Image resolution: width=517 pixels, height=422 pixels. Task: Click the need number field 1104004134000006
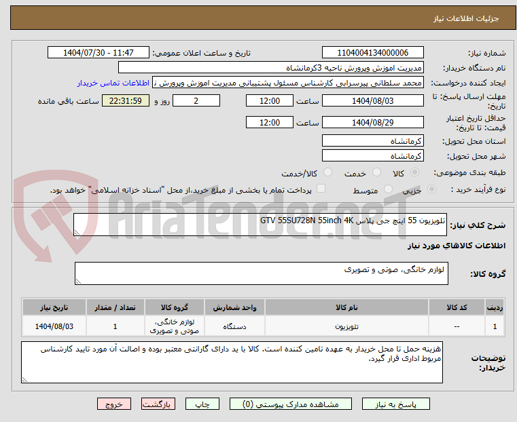pos(372,53)
